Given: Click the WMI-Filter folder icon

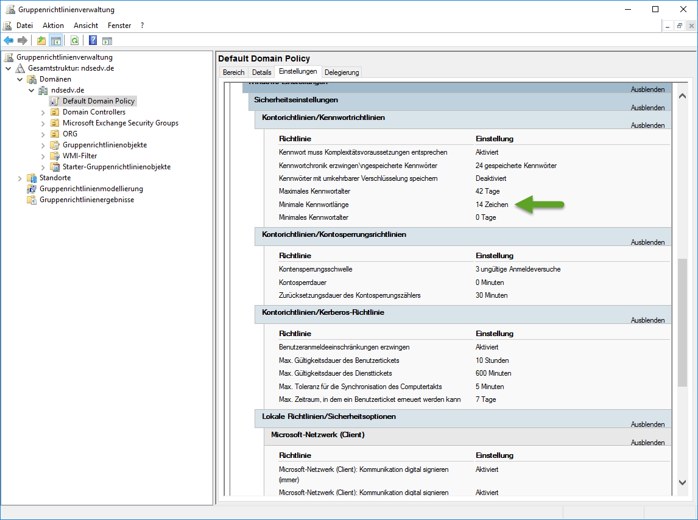Looking at the screenshot, I should 55,156.
